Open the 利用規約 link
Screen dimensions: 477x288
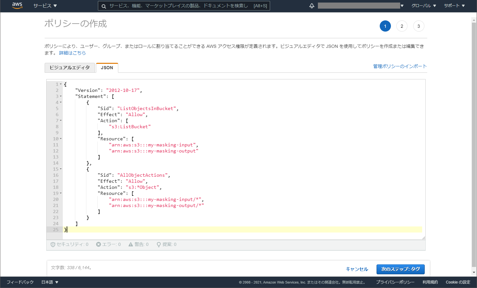pos(430,282)
